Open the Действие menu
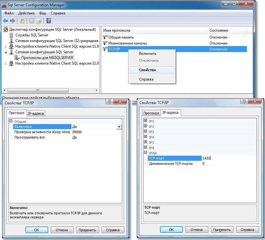 click(26, 13)
